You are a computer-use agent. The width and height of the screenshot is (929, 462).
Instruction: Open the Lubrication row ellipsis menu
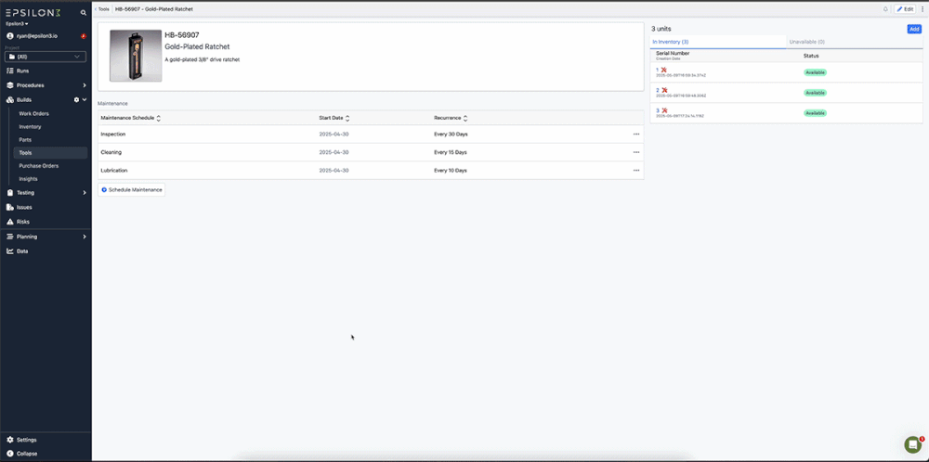[636, 171]
